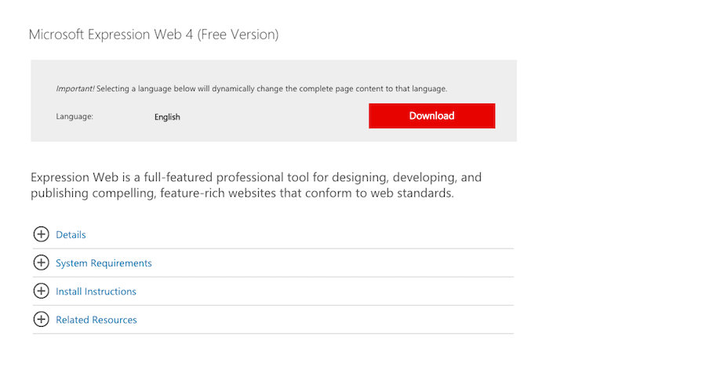Click the Important! language notice text

click(x=251, y=89)
